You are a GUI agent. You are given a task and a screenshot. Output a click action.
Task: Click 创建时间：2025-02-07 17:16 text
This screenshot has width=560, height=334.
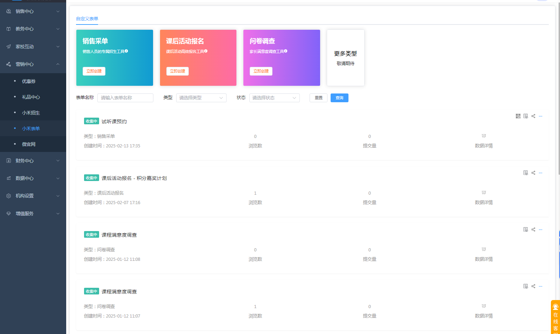112,202
